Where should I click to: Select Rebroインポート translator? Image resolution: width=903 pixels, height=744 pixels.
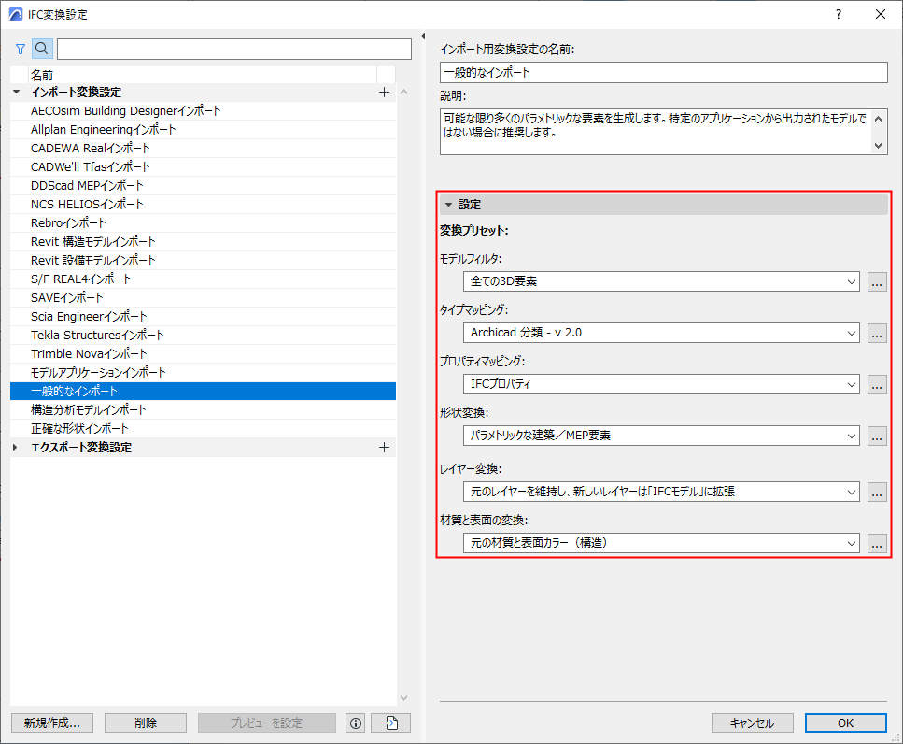(203, 223)
